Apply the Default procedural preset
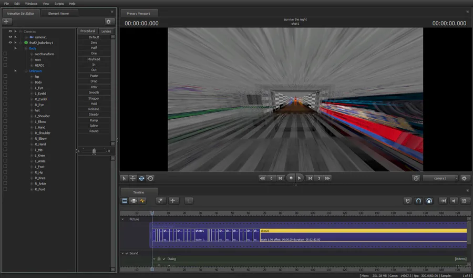The image size is (473, 278). click(94, 37)
